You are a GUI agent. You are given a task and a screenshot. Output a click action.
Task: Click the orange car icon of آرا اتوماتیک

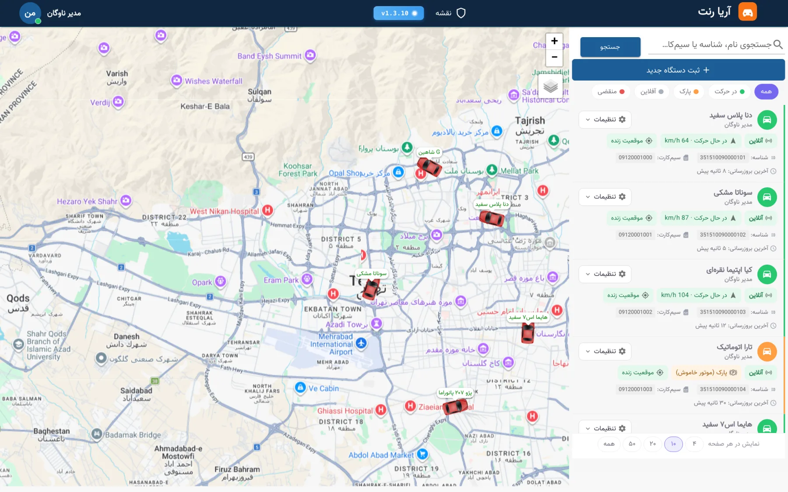coord(767,352)
